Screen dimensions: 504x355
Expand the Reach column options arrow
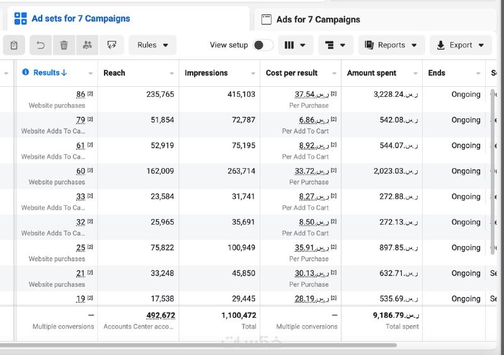click(172, 74)
